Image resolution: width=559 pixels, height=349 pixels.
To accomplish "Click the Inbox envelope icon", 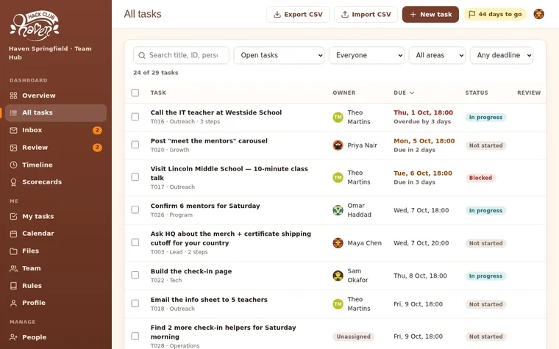I will point(13,130).
